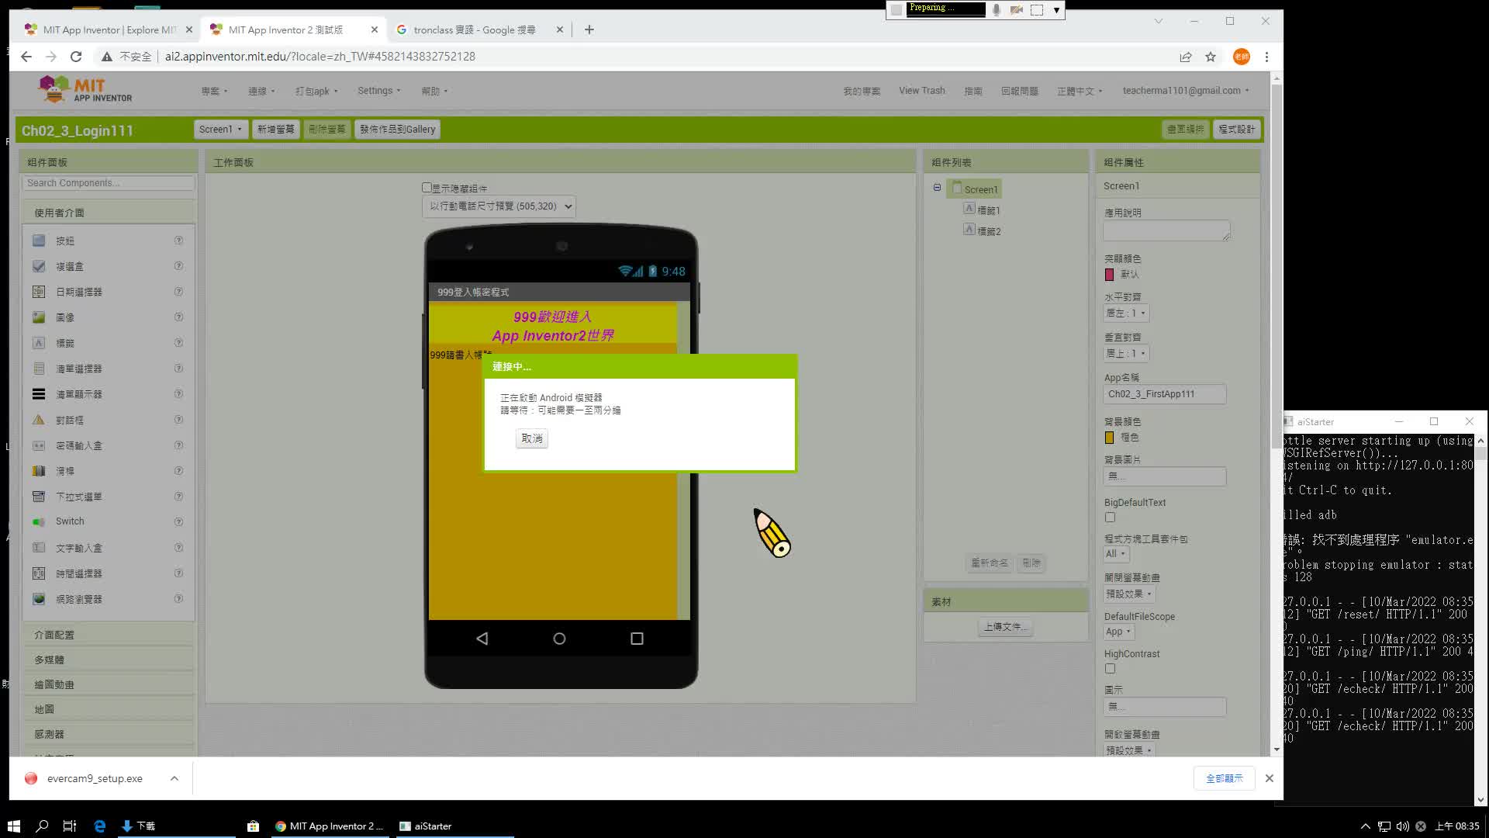Image resolution: width=1489 pixels, height=838 pixels.
Task: Open help for the Switch component
Action: click(179, 521)
